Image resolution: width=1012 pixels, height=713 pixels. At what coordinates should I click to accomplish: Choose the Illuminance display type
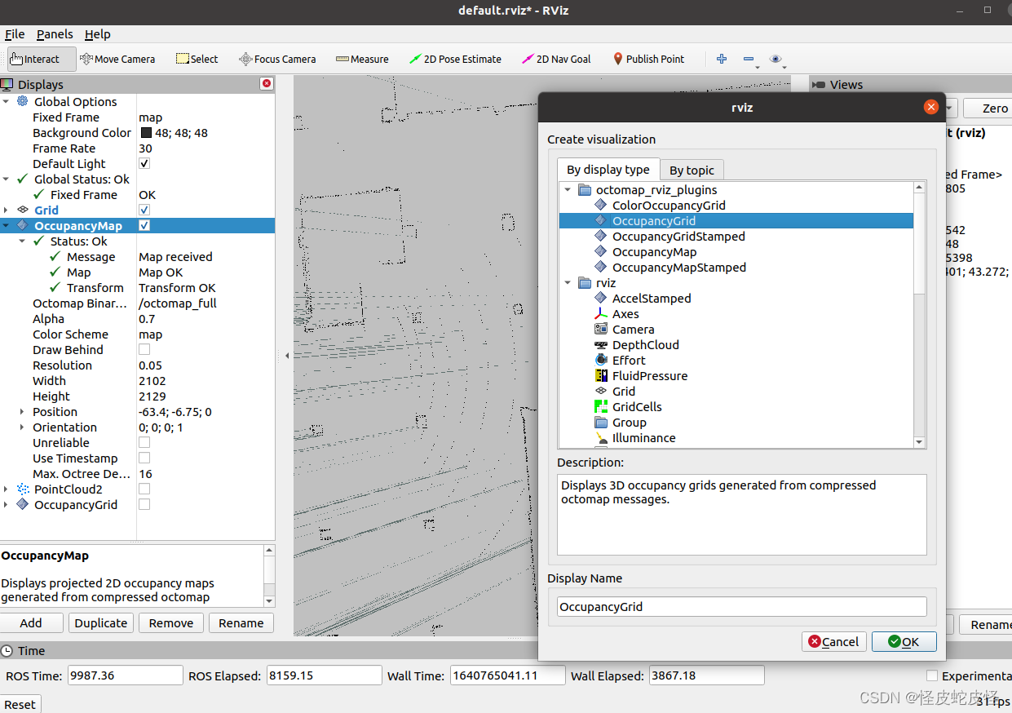tap(643, 438)
